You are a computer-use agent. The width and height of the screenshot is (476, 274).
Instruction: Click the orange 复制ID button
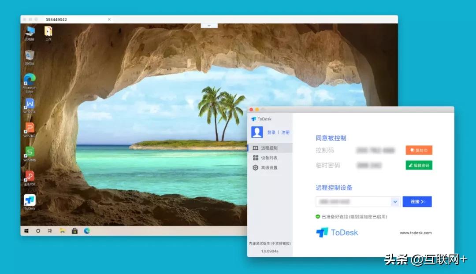coord(419,150)
